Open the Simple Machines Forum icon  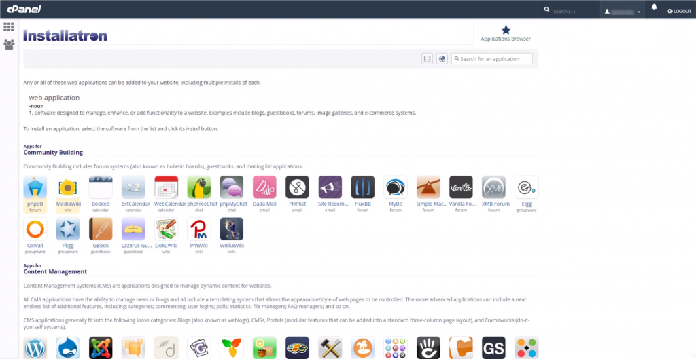[x=428, y=187]
